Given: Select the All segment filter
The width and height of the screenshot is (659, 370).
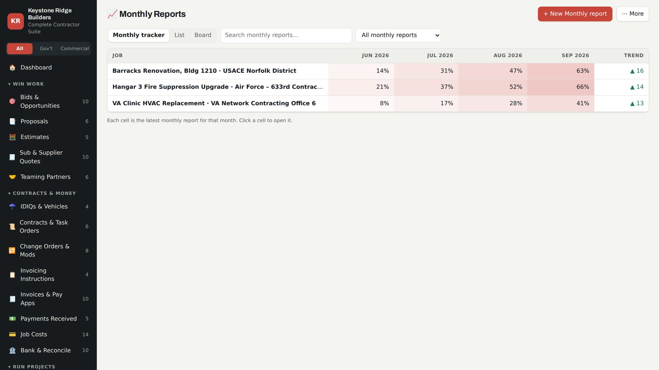Looking at the screenshot, I should (x=19, y=49).
